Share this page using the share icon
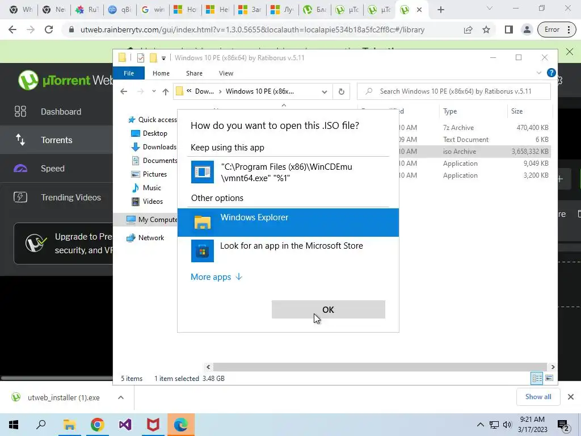This screenshot has height=436, width=581. click(468, 30)
